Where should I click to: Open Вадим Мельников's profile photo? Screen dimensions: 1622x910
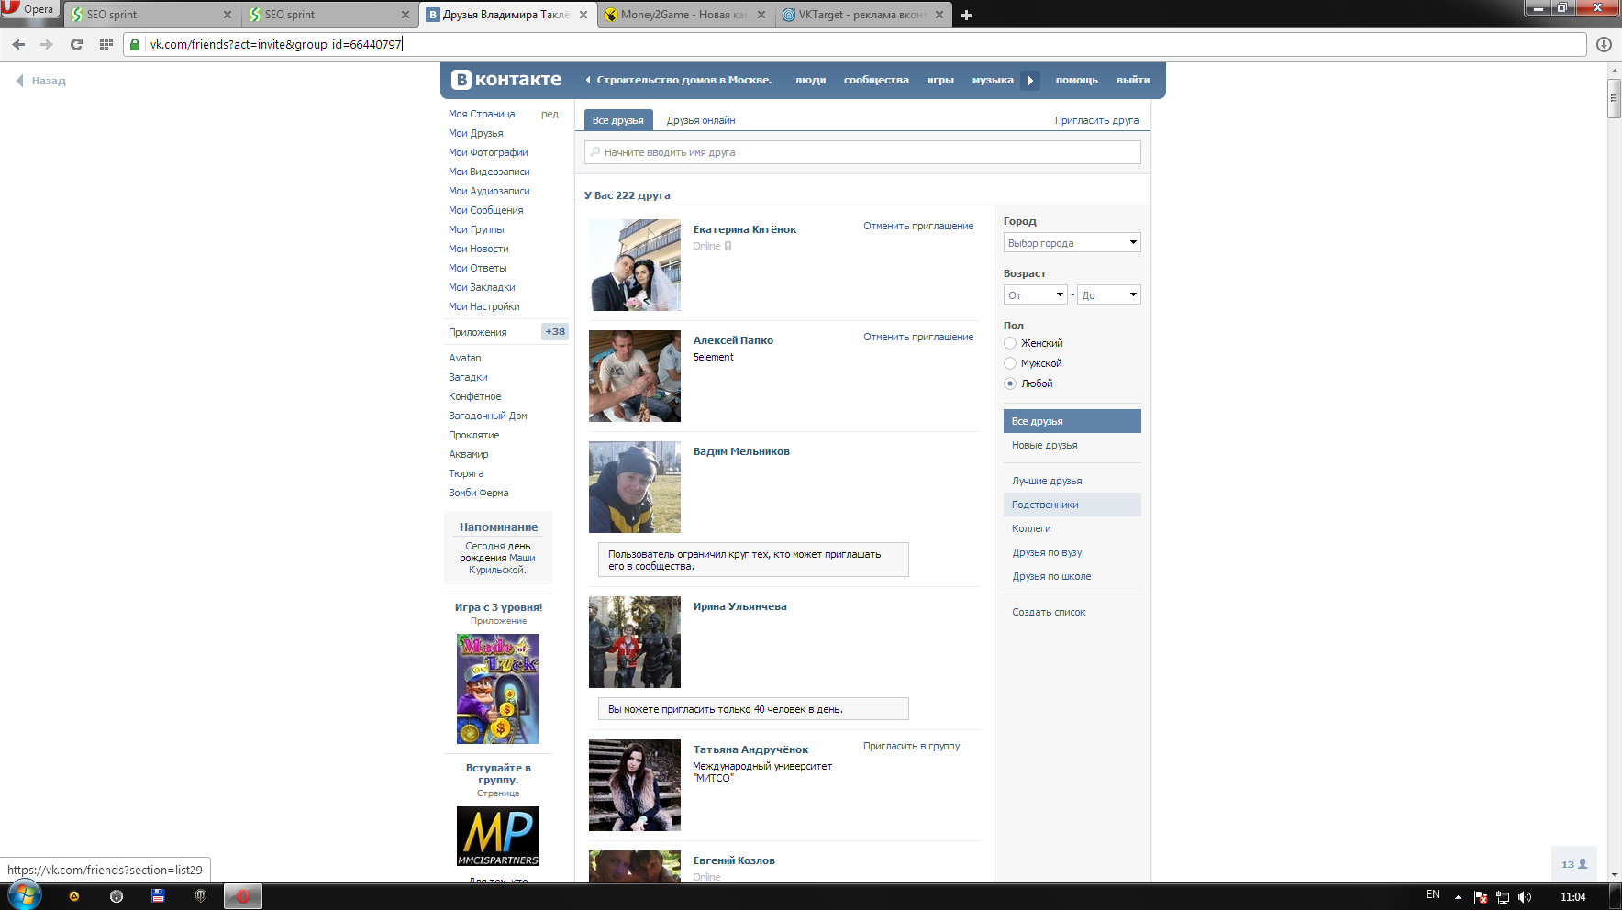(635, 487)
